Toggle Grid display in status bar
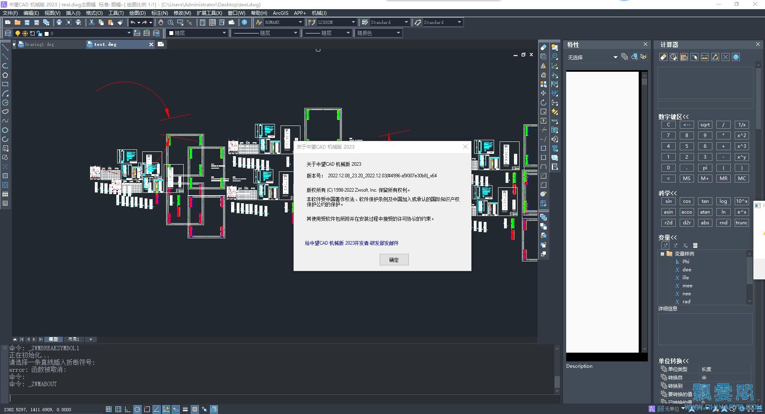The height and width of the screenshot is (414, 765). 118,409
